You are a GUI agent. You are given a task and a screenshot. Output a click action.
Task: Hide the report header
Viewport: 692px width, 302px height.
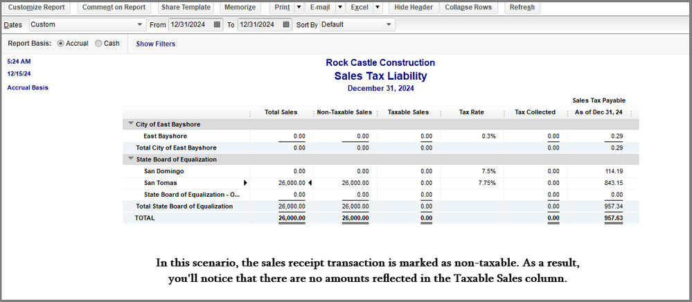414,8
